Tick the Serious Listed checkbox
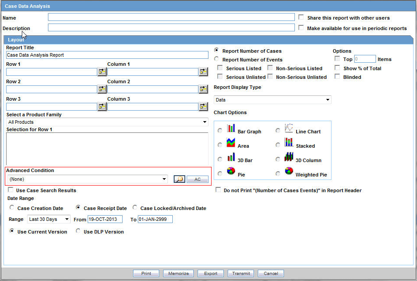The width and height of the screenshot is (417, 281). pos(220,68)
